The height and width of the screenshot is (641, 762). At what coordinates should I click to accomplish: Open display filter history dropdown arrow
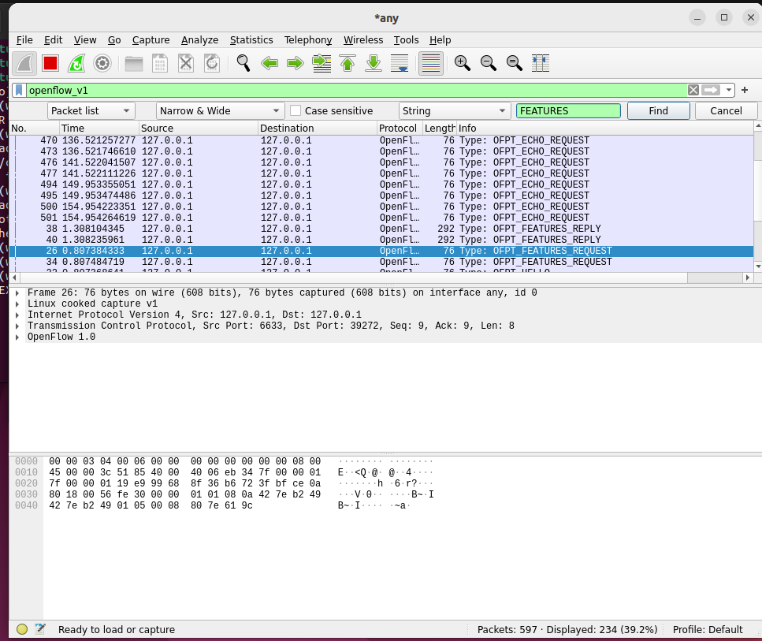point(728,90)
